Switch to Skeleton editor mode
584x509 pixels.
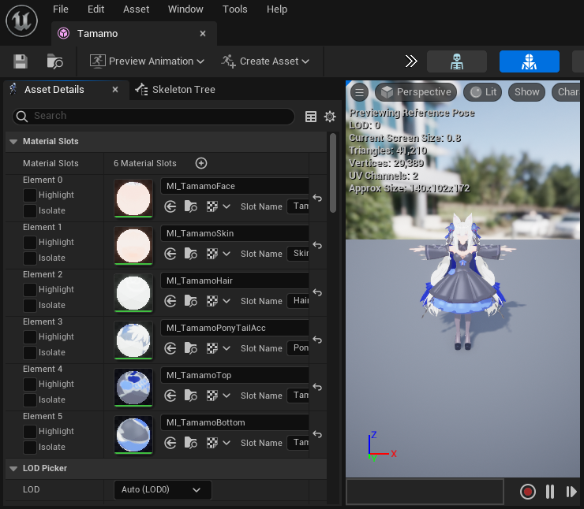(x=457, y=61)
